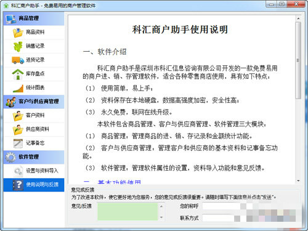Close the 科汇商户助手 window
This screenshot has height=231, width=308.
pyautogui.click(x=296, y=4)
